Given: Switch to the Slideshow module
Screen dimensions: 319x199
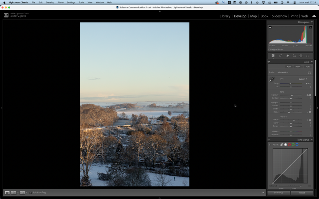Looking at the screenshot, I should pyautogui.click(x=279, y=16).
